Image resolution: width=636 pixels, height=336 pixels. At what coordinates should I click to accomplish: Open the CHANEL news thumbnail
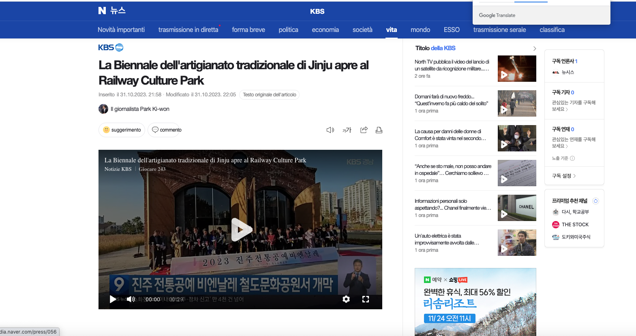[x=517, y=208]
